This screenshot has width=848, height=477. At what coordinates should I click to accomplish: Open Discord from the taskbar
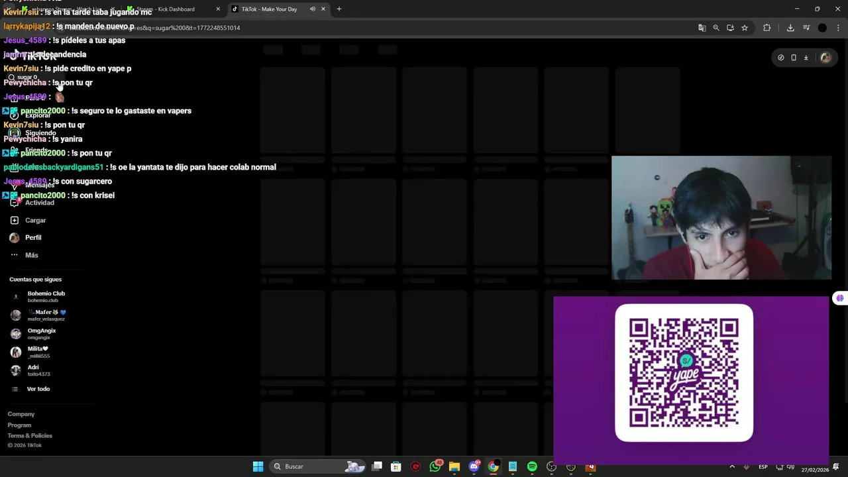474,466
